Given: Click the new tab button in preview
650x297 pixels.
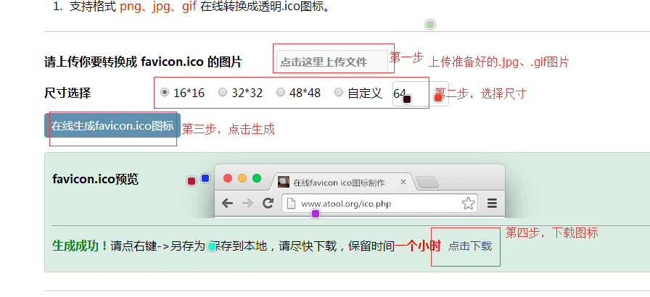Looking at the screenshot, I should (x=427, y=182).
